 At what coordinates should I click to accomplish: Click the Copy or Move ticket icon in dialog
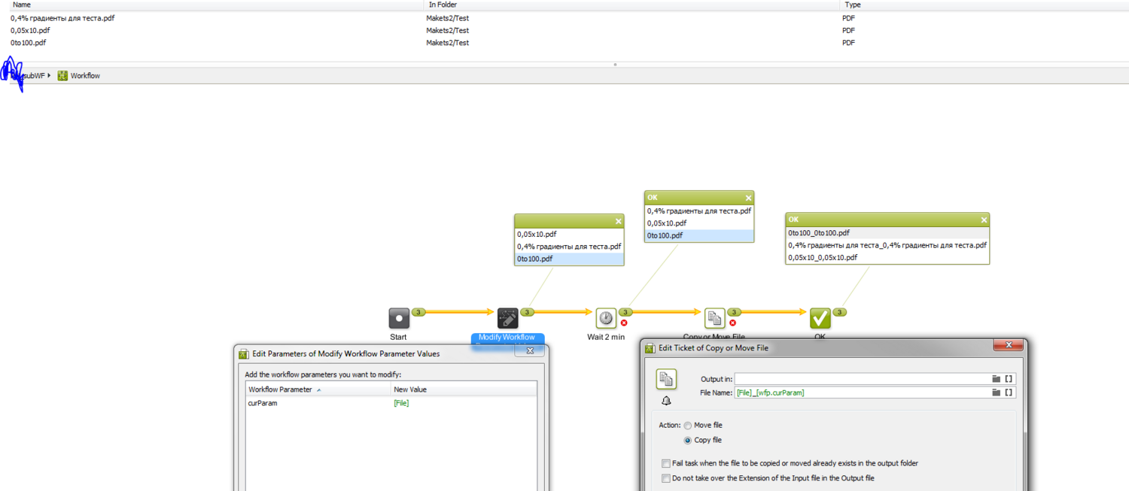pyautogui.click(x=666, y=379)
